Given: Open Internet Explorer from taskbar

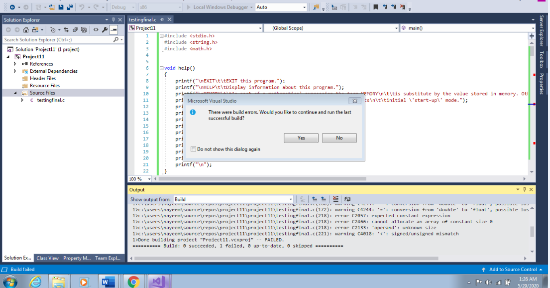Looking at the screenshot, I should coord(35,282).
